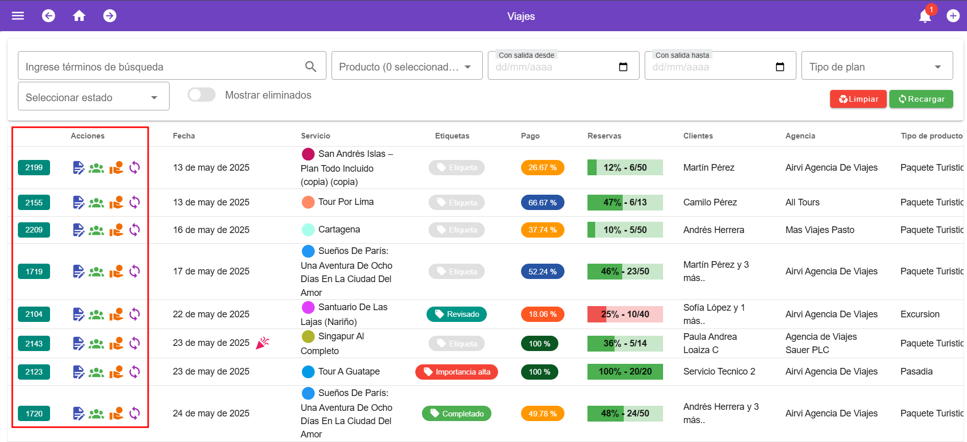Expand the Producto dropdown
Screen dimensions: 967x442
click(x=407, y=67)
